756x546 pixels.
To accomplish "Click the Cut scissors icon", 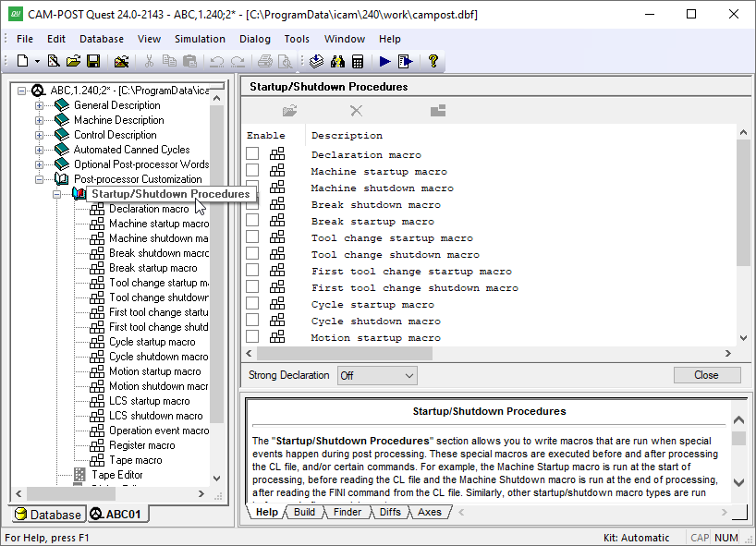I will (149, 61).
